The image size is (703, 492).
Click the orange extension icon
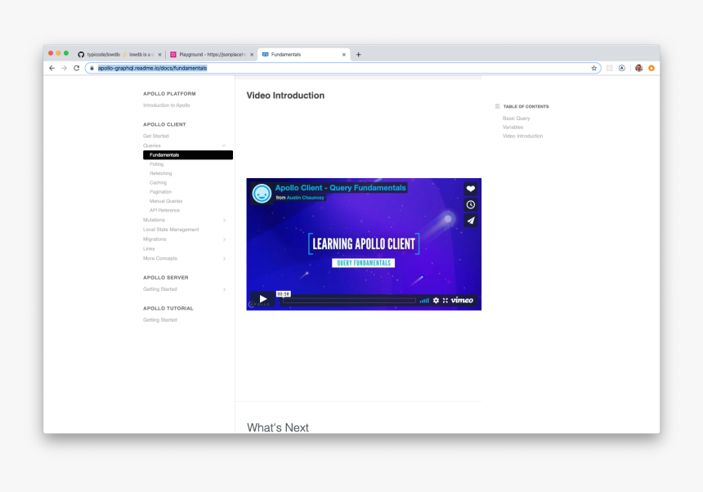point(652,68)
